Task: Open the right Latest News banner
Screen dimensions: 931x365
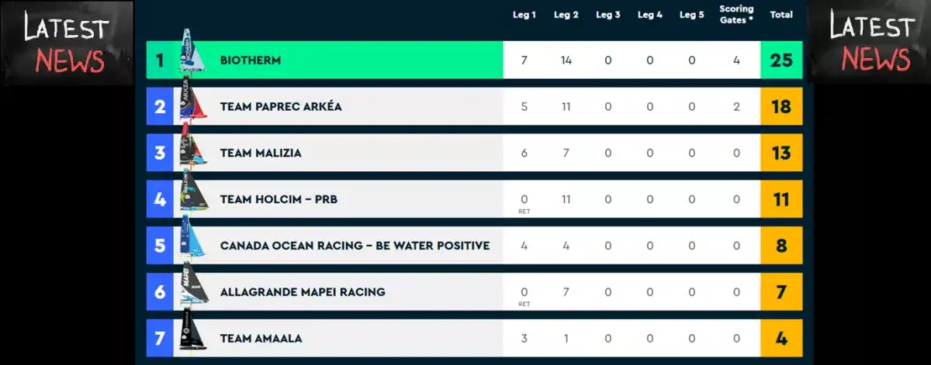Action: (x=870, y=43)
